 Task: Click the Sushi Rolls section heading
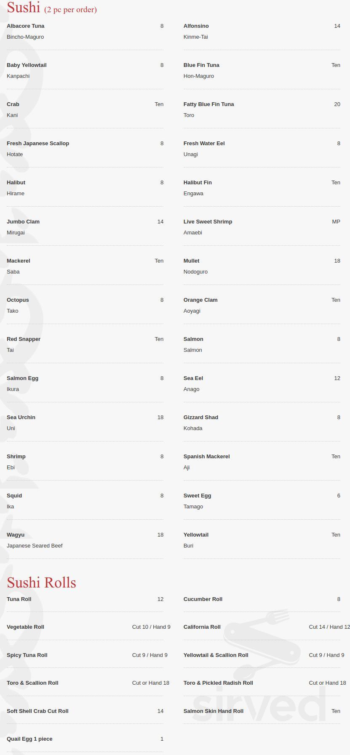tap(41, 582)
